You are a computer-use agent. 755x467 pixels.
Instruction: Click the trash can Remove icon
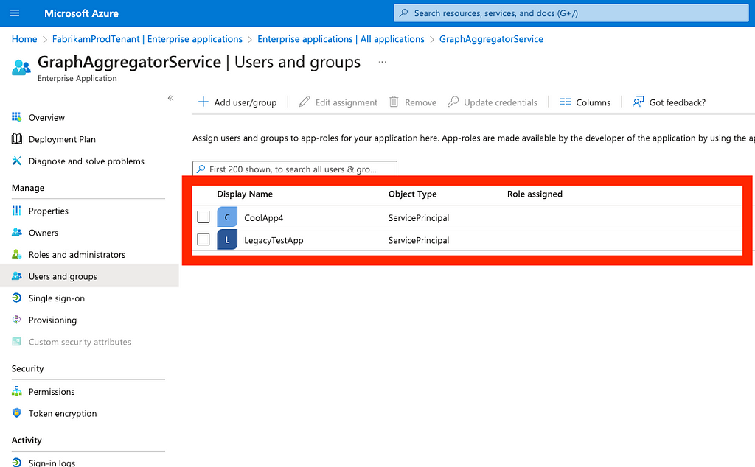(x=394, y=102)
